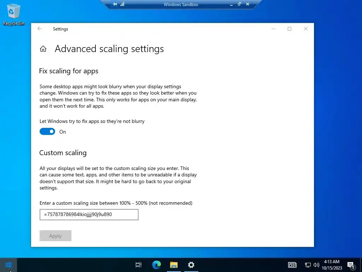
Task: Show the calendar from the 4:13 AM clock
Action: click(332, 265)
